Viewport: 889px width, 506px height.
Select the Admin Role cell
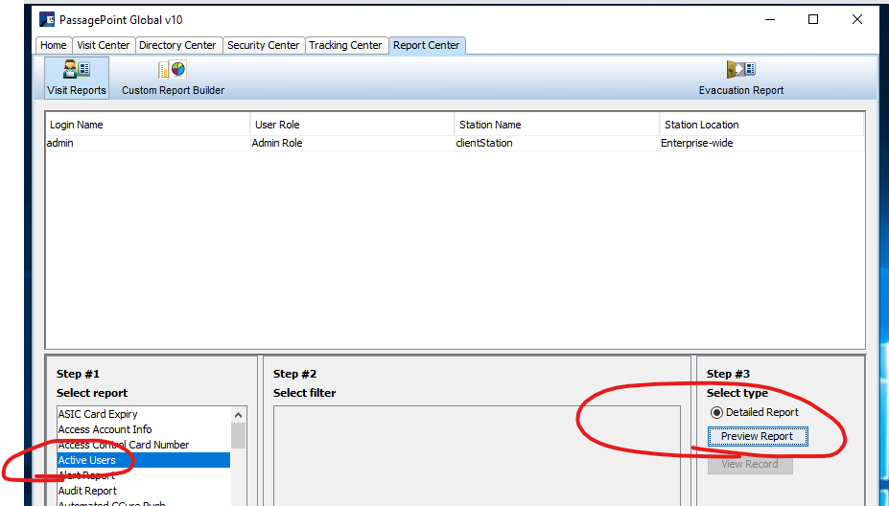coord(352,144)
